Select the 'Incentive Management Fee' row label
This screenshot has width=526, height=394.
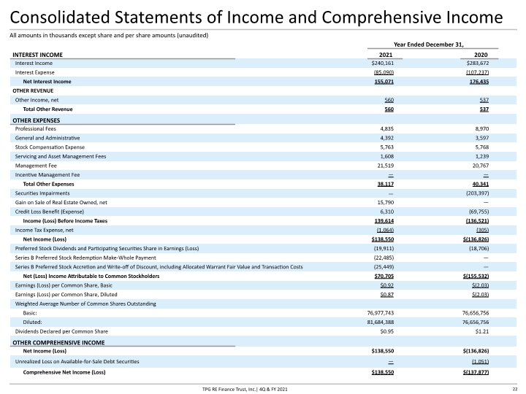pos(47,175)
